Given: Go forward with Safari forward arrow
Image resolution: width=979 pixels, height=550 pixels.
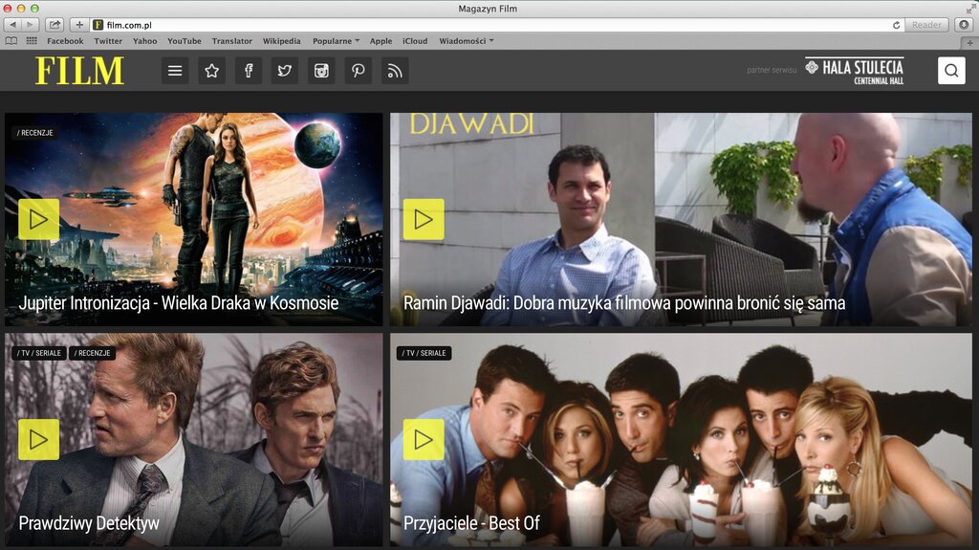Looking at the screenshot, I should coord(30,25).
